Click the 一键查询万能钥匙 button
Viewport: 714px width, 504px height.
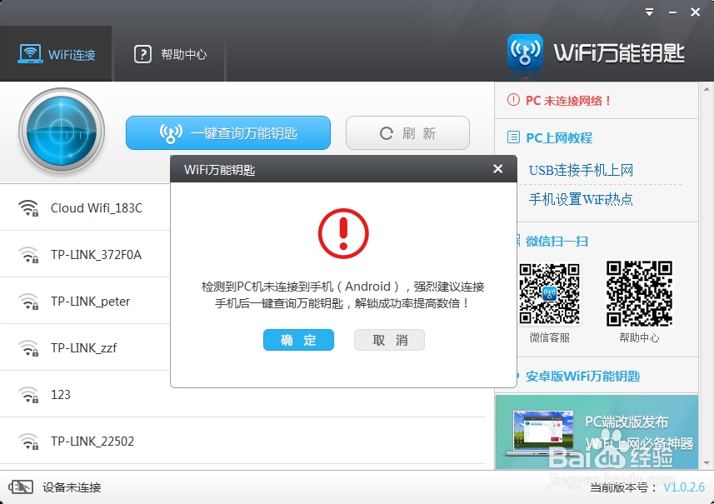pyautogui.click(x=228, y=133)
